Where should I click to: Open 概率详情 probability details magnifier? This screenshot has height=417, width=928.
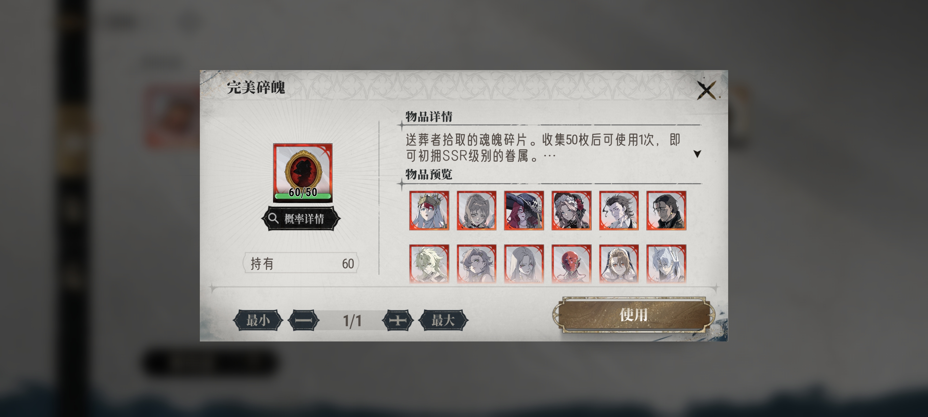301,218
